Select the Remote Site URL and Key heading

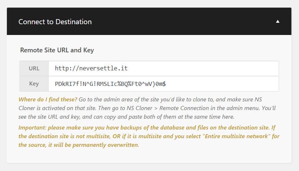point(57,50)
